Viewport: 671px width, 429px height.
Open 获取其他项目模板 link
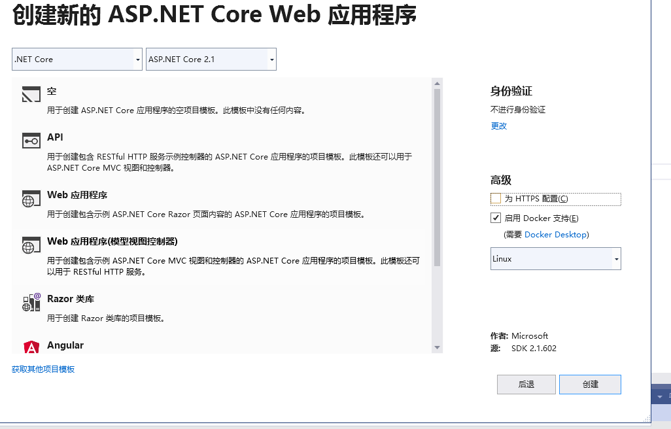[43, 369]
